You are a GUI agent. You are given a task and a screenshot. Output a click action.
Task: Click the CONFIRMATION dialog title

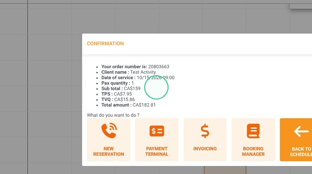coord(105,43)
